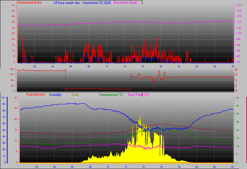Image resolution: width=247 pixels, height=169 pixels.
Task: Click the yellow solar peak near 14 hours
Action: pos(140,118)
